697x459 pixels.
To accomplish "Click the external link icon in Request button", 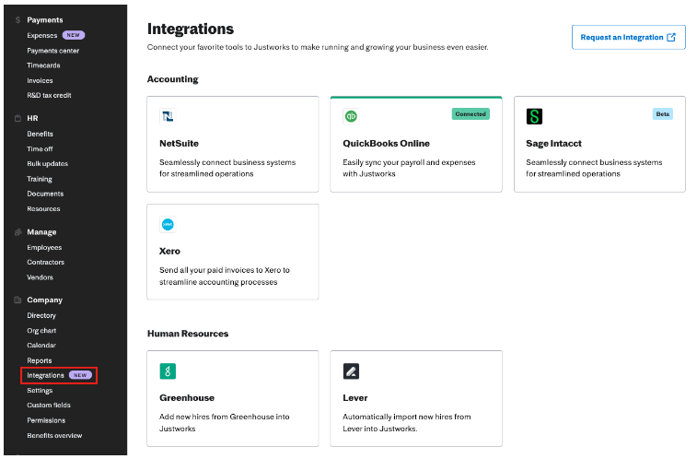I will pyautogui.click(x=671, y=38).
